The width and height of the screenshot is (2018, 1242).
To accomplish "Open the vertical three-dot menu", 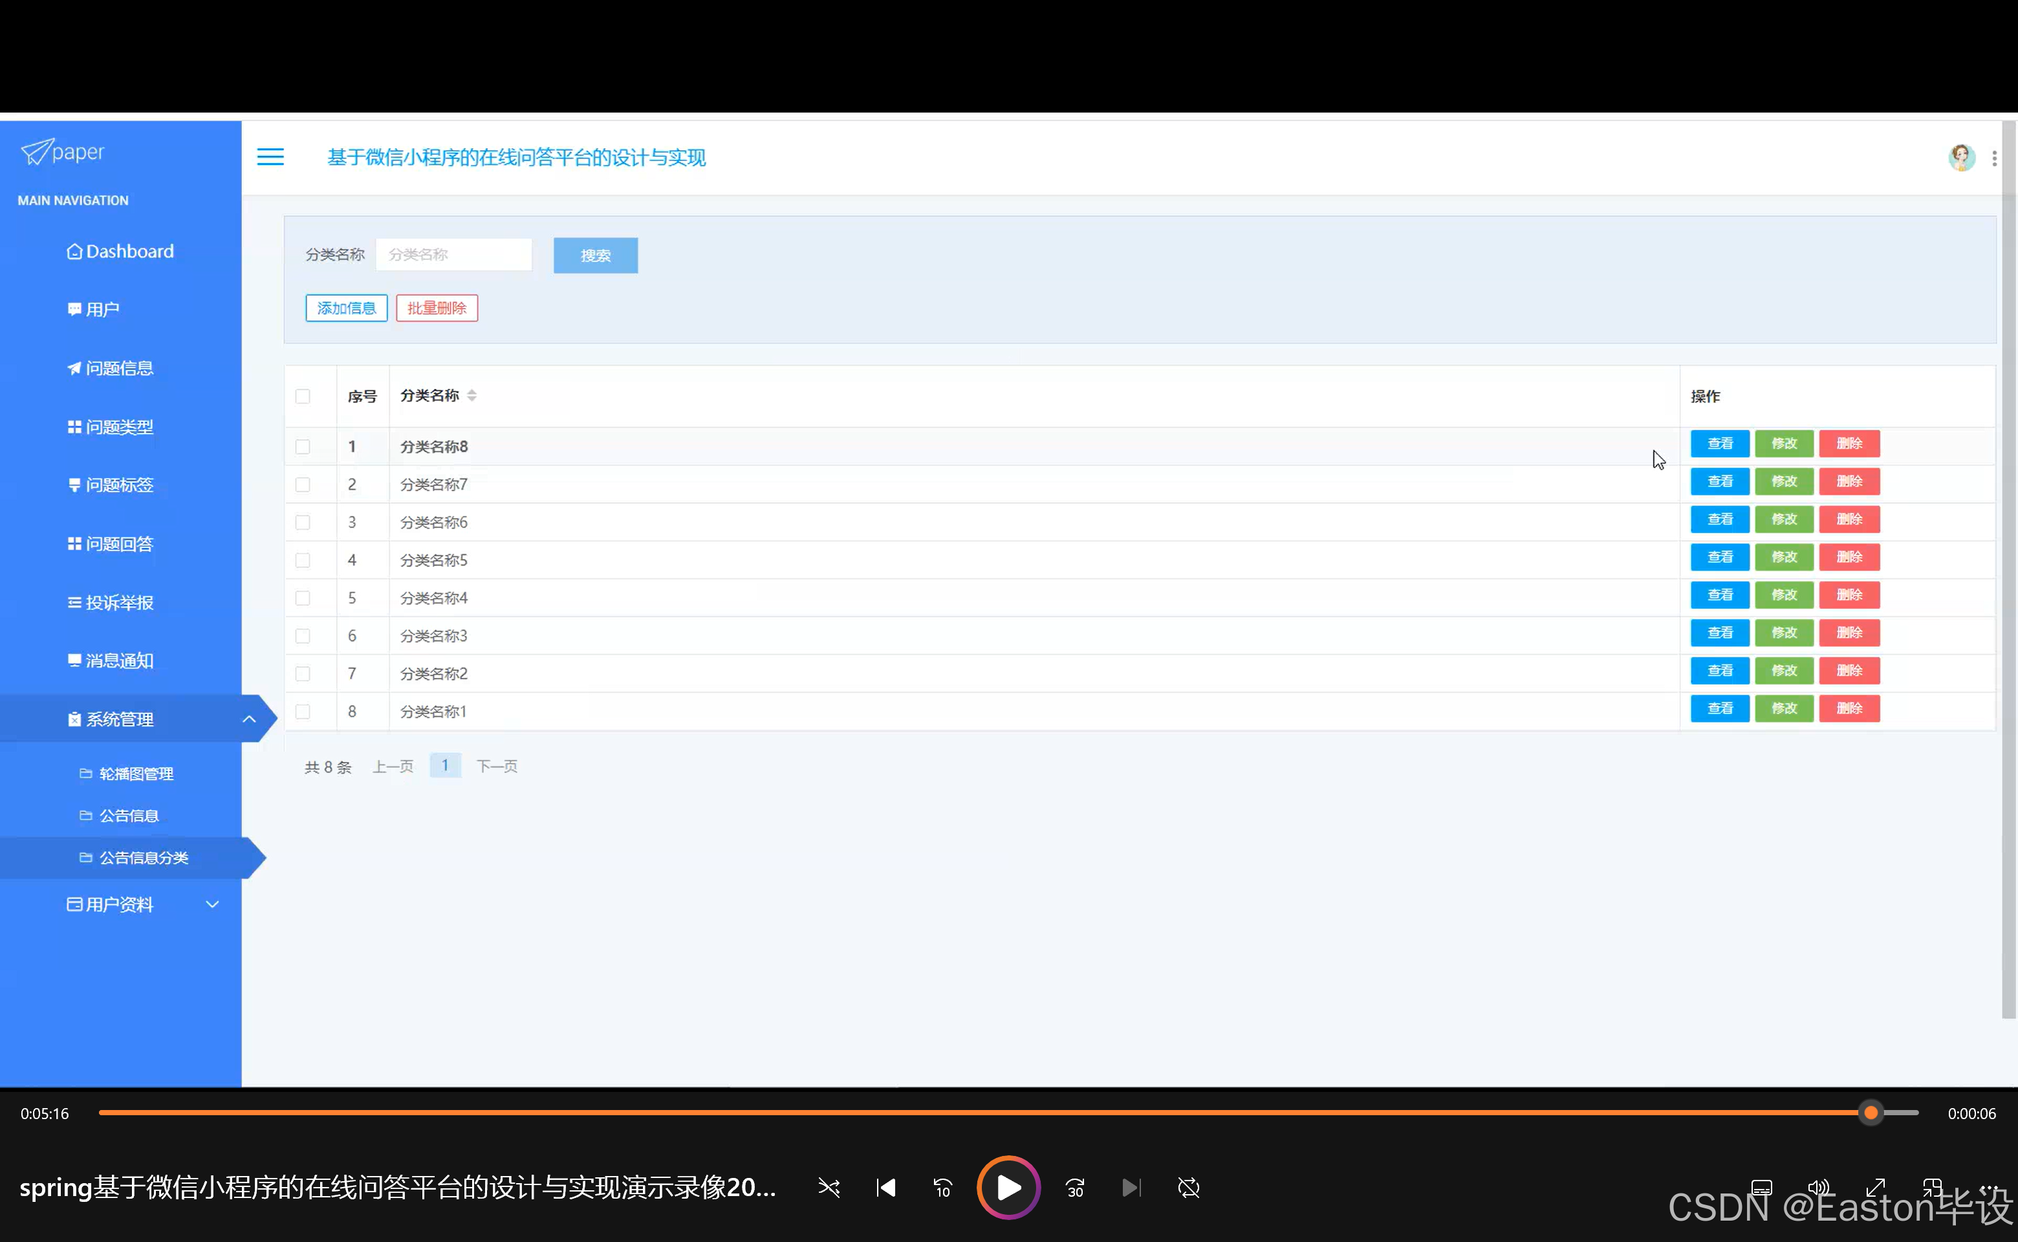I will coord(1994,158).
